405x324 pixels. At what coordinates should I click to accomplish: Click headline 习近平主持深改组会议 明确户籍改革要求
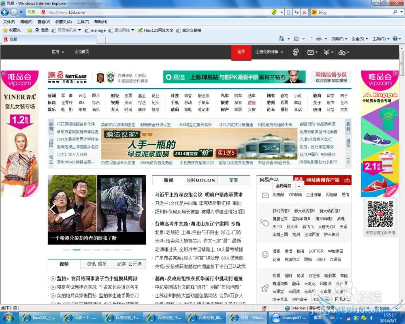pyautogui.click(x=199, y=194)
